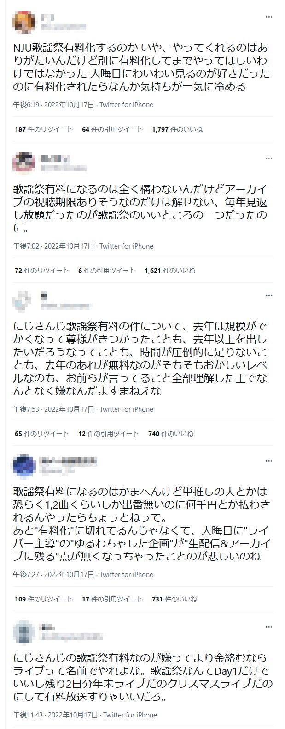Open the three-dot menu on the 午後7:27 tweet
Screen dimensions: 285x729
click(268, 461)
